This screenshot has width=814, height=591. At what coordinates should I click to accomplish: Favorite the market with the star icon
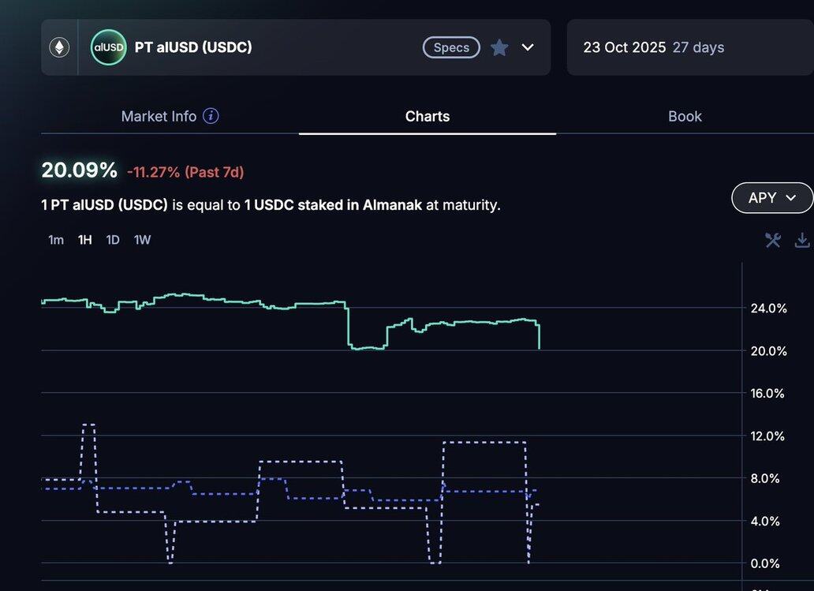[x=499, y=47]
